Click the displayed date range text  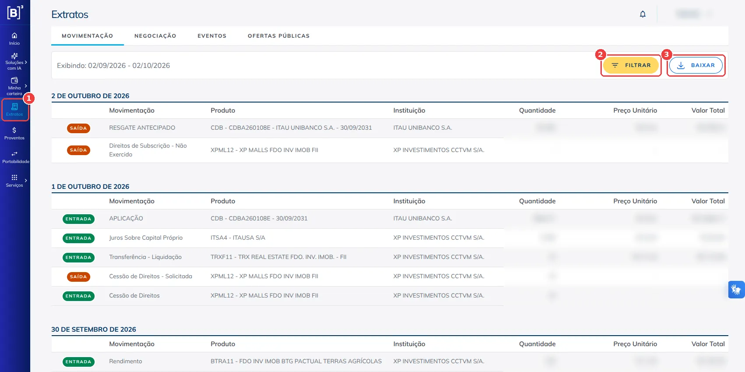[x=113, y=66]
